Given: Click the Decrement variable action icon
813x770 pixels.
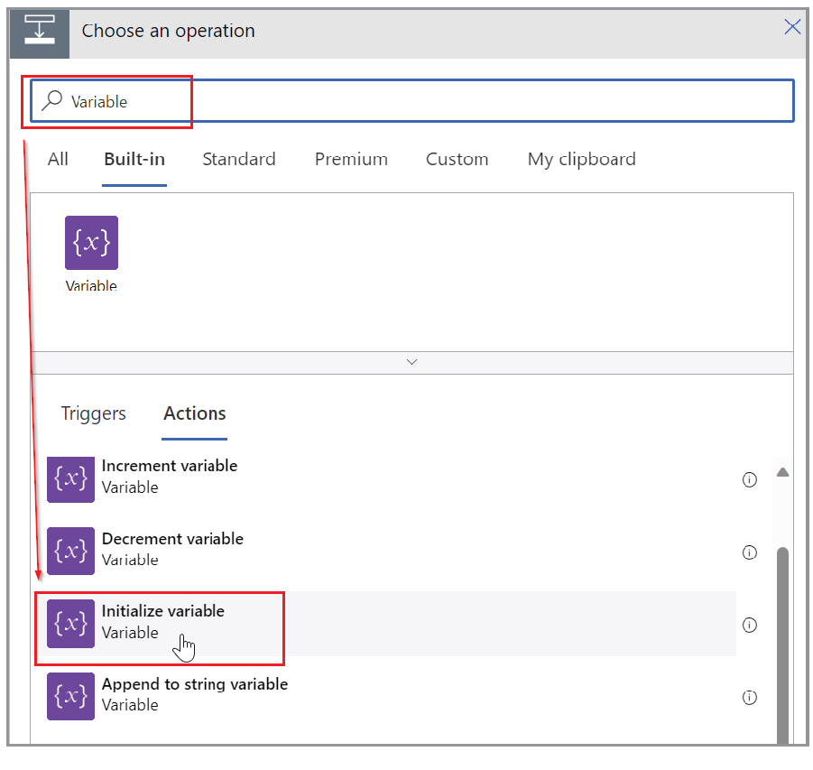Looking at the screenshot, I should click(x=70, y=551).
